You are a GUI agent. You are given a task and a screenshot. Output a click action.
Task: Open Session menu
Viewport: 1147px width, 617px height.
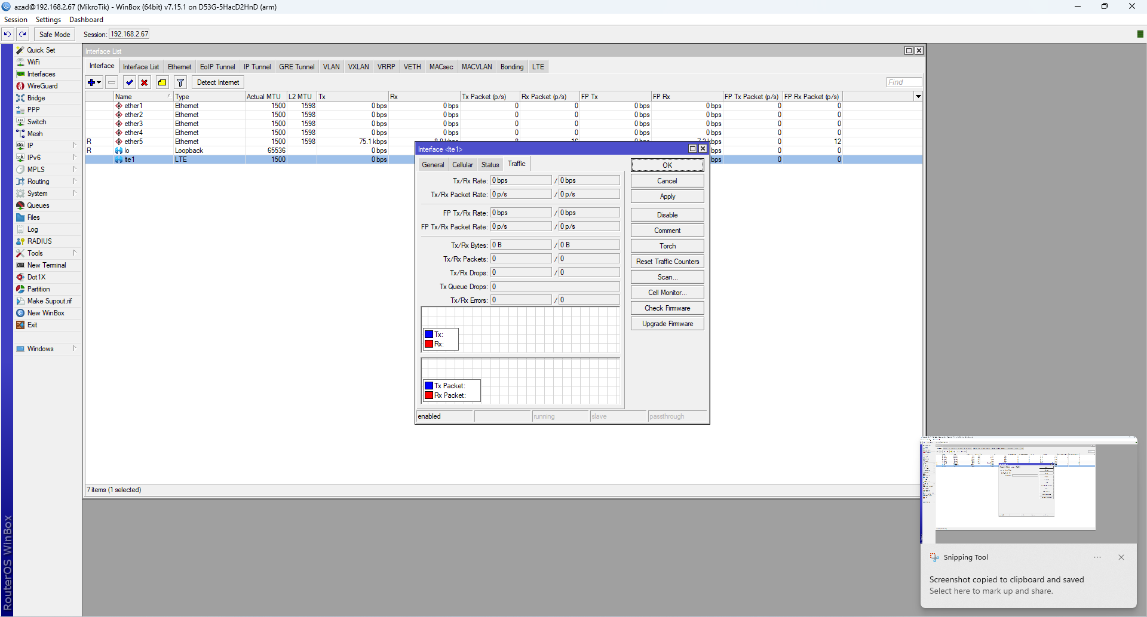16,20
